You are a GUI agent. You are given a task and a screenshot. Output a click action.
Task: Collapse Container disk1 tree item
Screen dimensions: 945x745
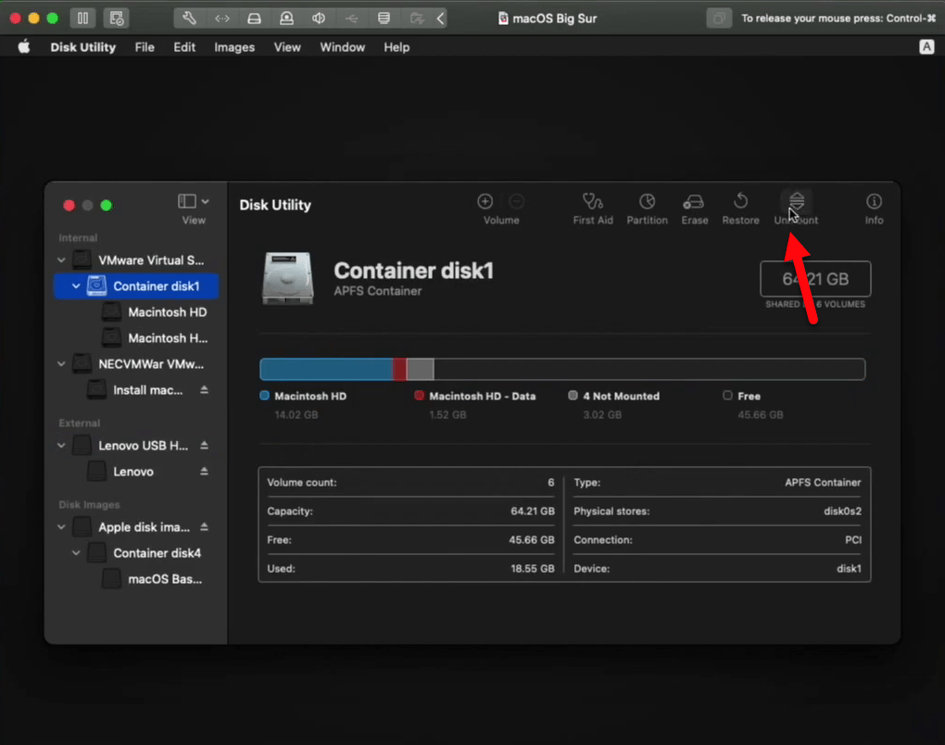[x=76, y=286]
